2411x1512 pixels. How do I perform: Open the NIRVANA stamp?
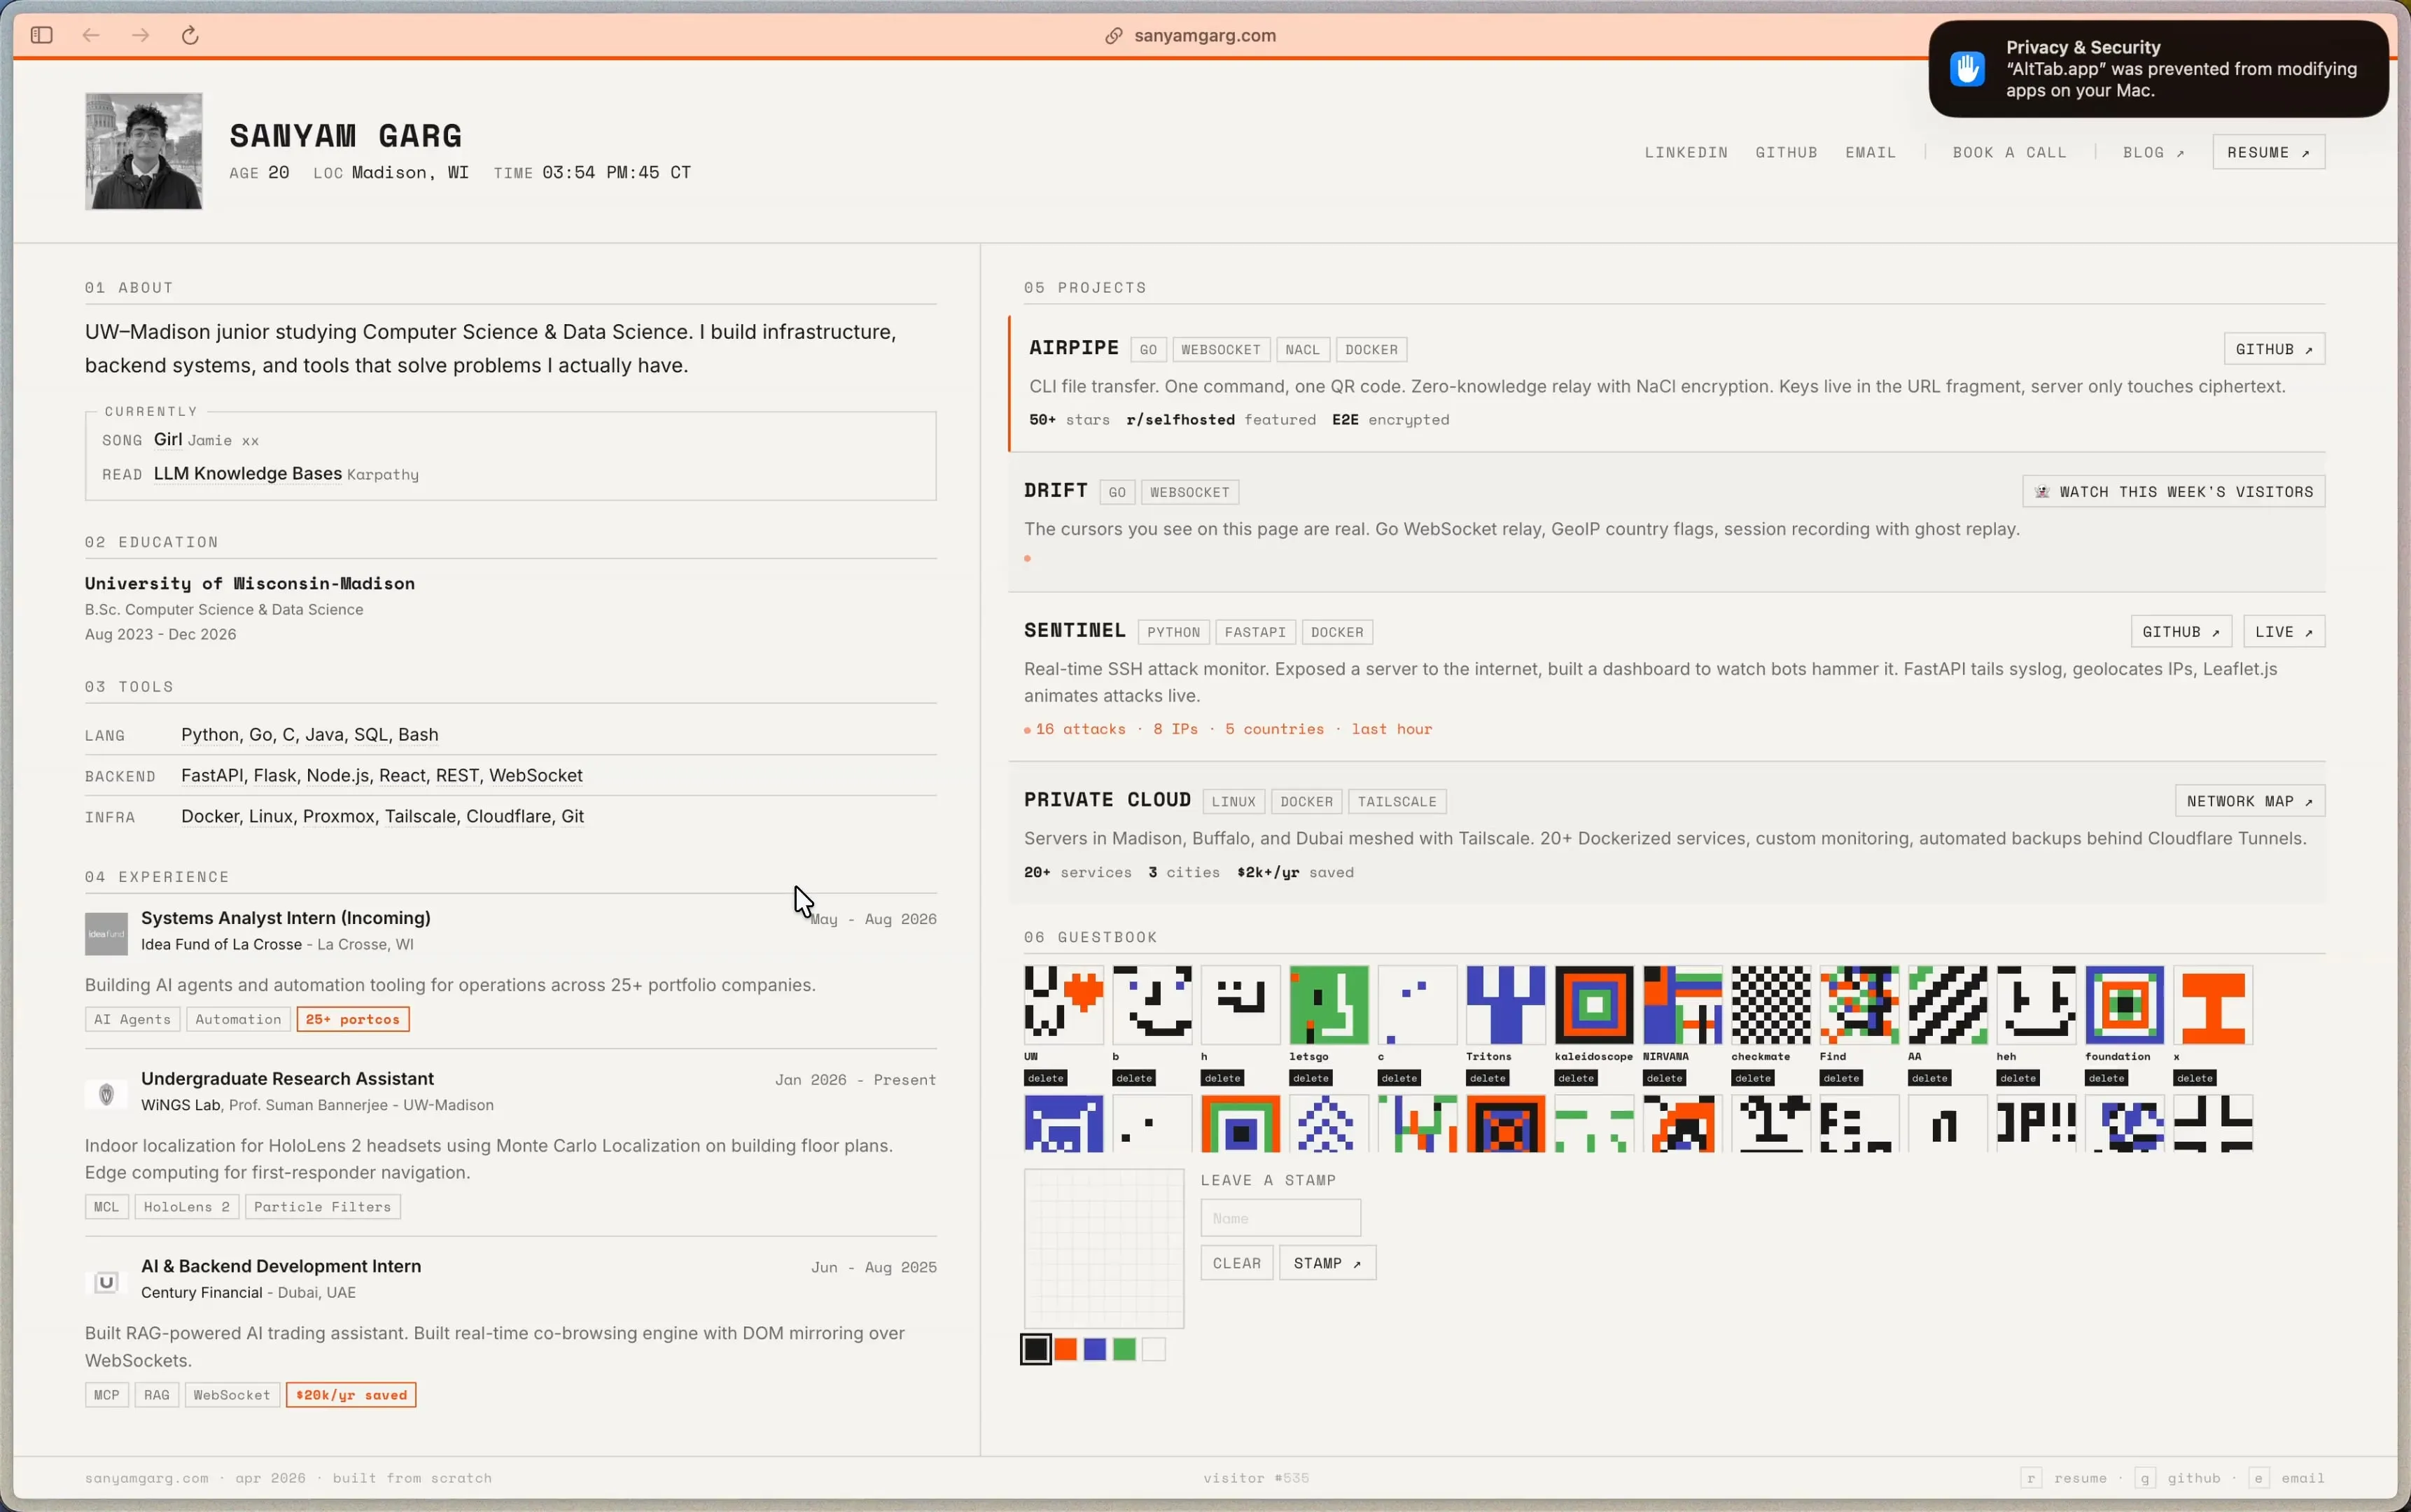pyautogui.click(x=1683, y=1004)
